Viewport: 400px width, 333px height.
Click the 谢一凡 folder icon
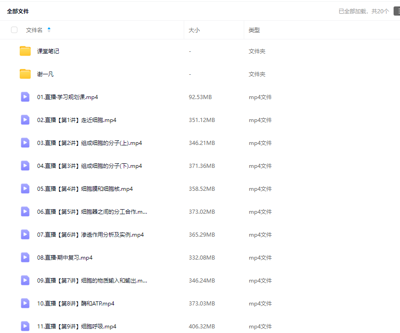[x=25, y=74]
